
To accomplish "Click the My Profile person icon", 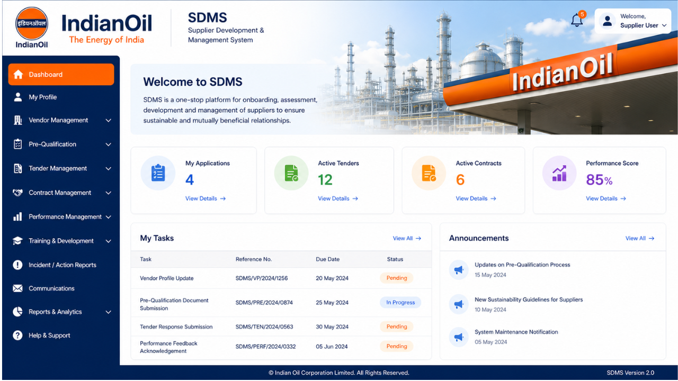I will point(18,97).
